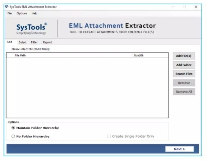Tick the Create Single Folder Only checkbox
Screen dimensions: 212x162
pos(109,136)
